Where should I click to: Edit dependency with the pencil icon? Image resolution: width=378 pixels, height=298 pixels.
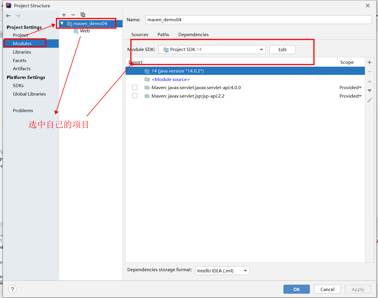[370, 100]
